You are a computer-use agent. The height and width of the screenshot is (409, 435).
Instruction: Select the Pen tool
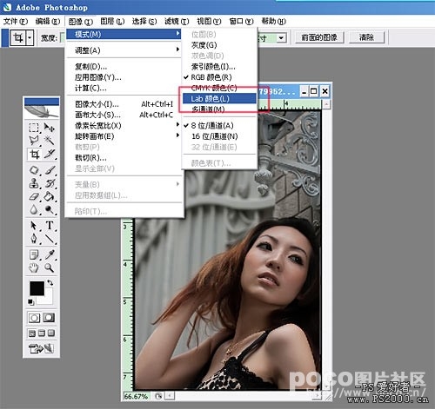[x=34, y=239]
